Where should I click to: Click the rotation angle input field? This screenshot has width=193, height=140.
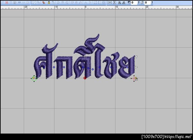click(x=134, y=3)
